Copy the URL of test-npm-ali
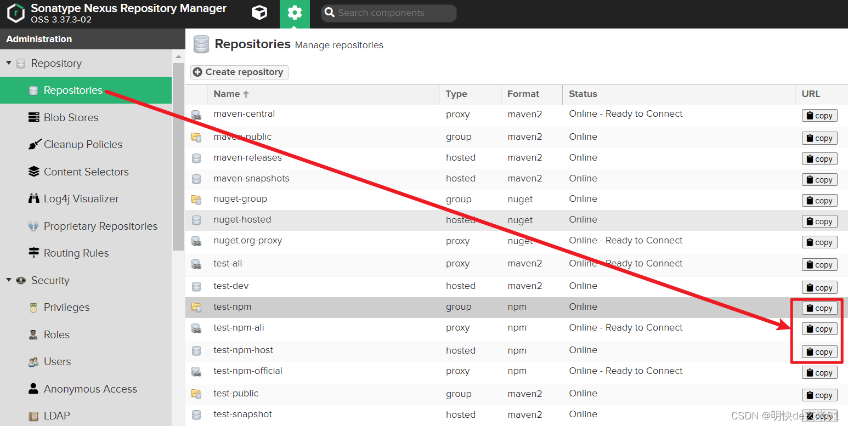The width and height of the screenshot is (848, 426). point(819,328)
